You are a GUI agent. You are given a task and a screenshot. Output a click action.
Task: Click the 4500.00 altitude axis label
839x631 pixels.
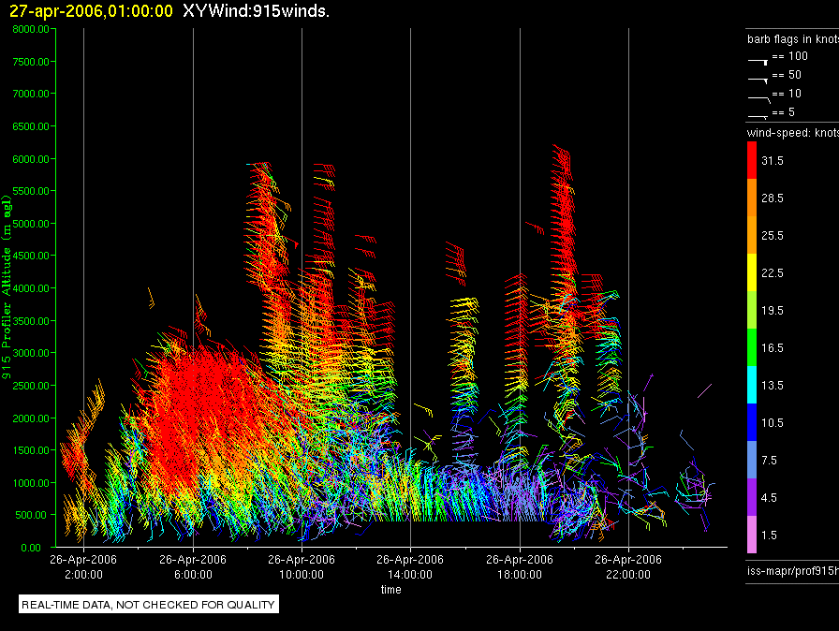[x=31, y=256]
